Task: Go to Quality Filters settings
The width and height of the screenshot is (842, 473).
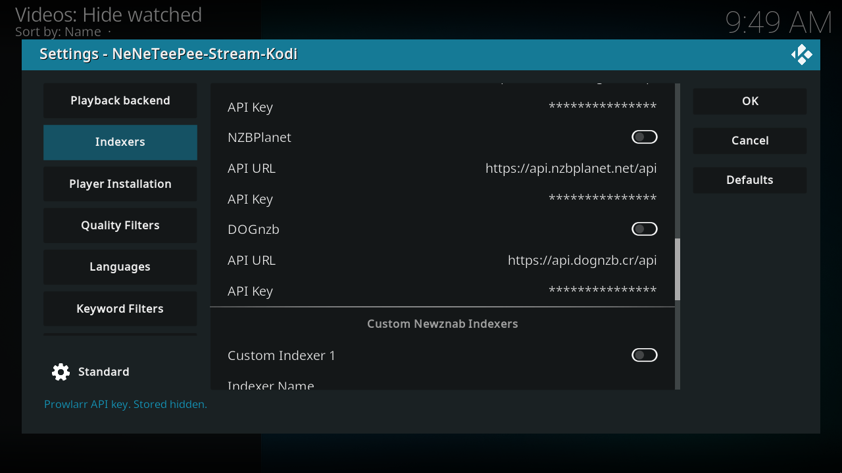Action: point(120,225)
